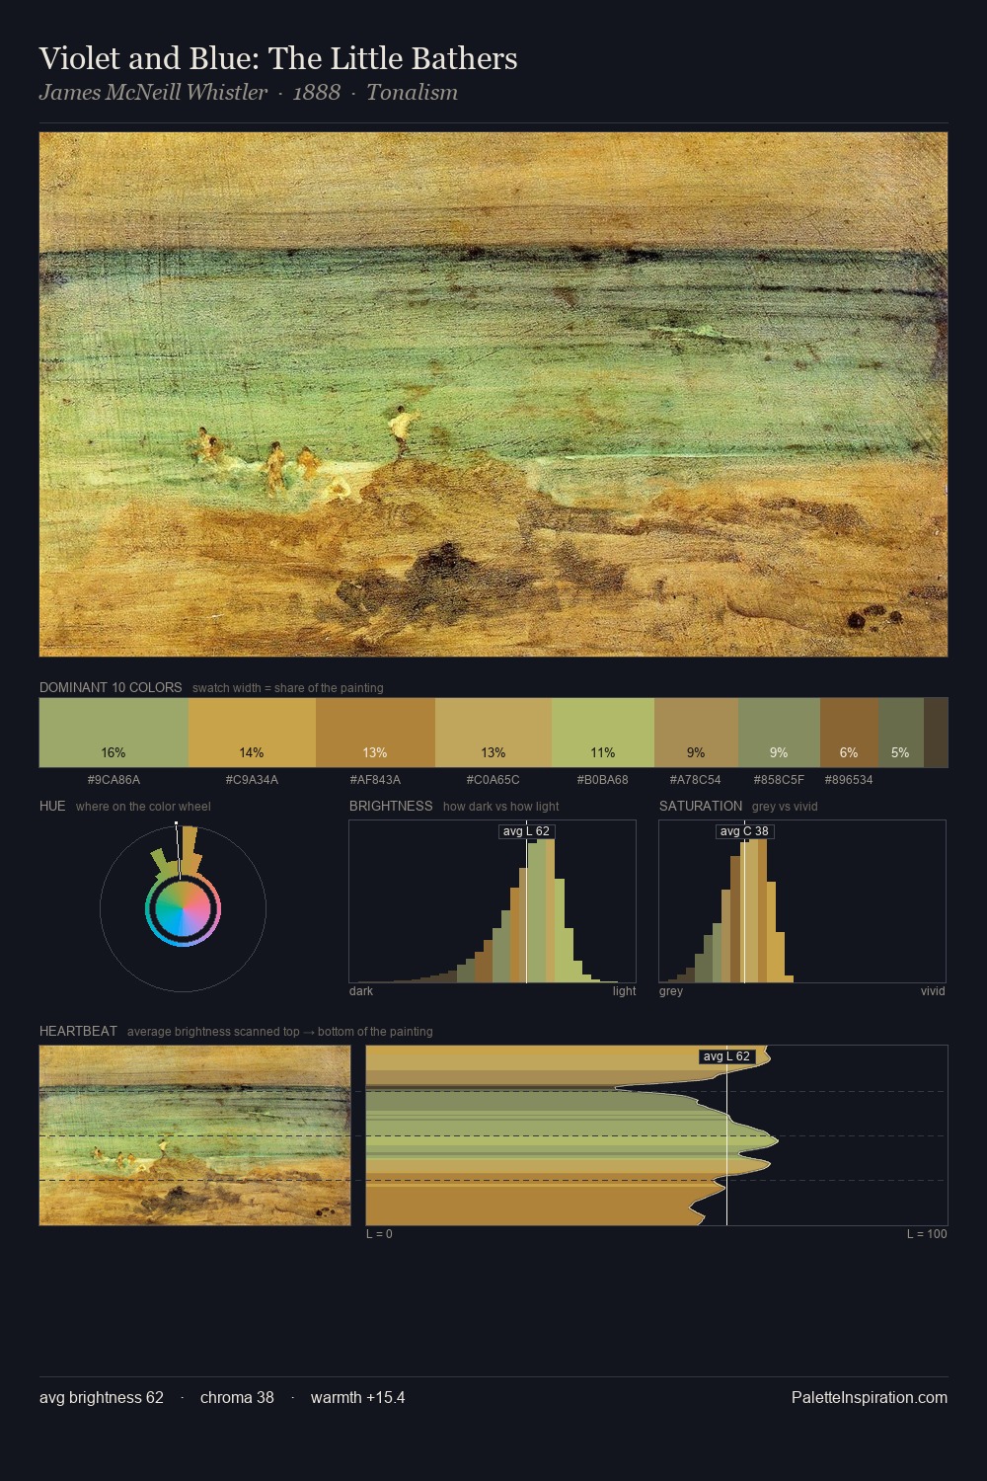Click the small heartbeat painting thumbnail
The image size is (987, 1481).
(194, 1135)
